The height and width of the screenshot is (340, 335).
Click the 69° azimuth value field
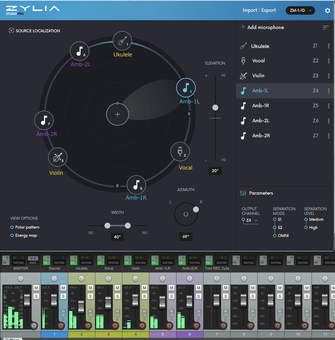pos(186,237)
